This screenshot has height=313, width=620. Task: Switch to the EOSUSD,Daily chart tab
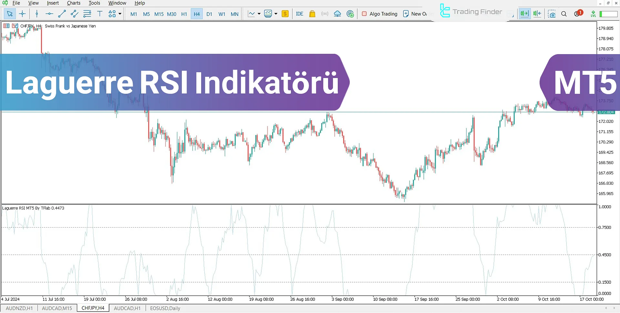[165, 308]
